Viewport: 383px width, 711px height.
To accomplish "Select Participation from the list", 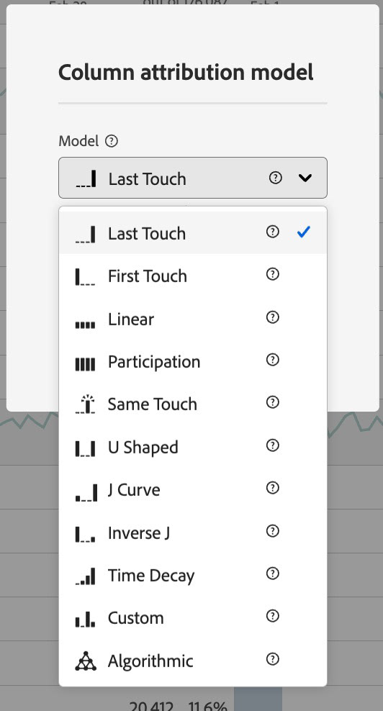I will coord(193,361).
